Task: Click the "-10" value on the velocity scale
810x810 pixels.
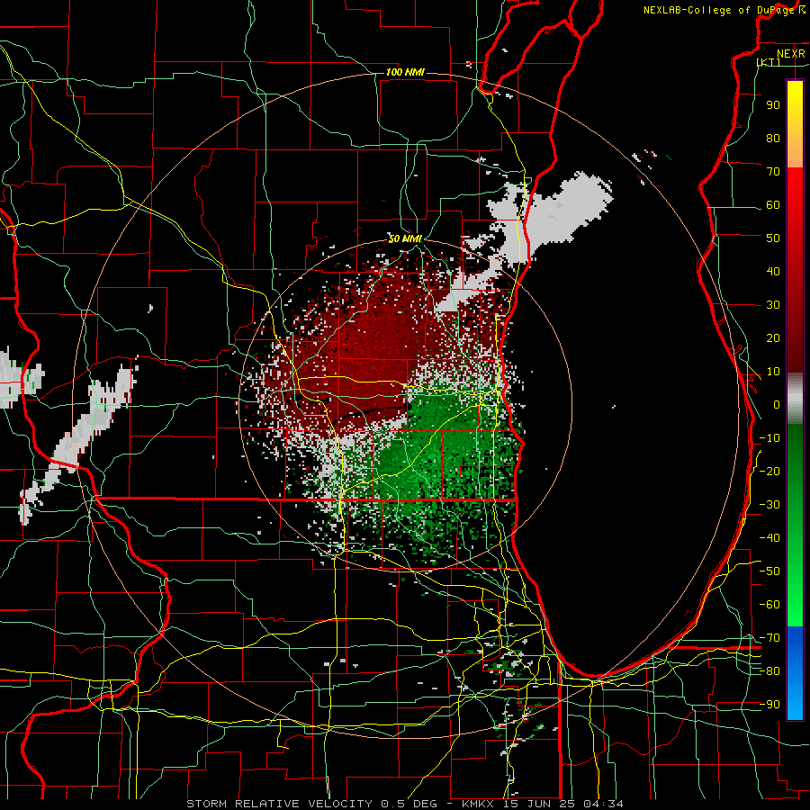Action: click(769, 438)
